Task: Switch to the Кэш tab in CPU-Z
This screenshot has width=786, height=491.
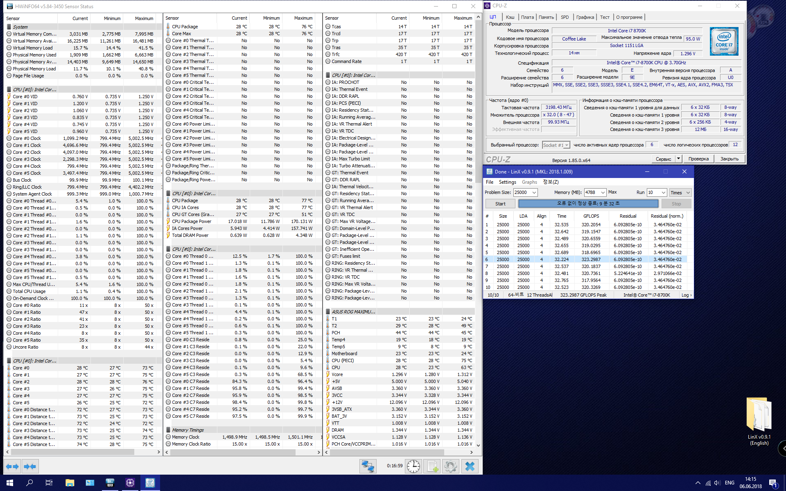Action: (510, 17)
